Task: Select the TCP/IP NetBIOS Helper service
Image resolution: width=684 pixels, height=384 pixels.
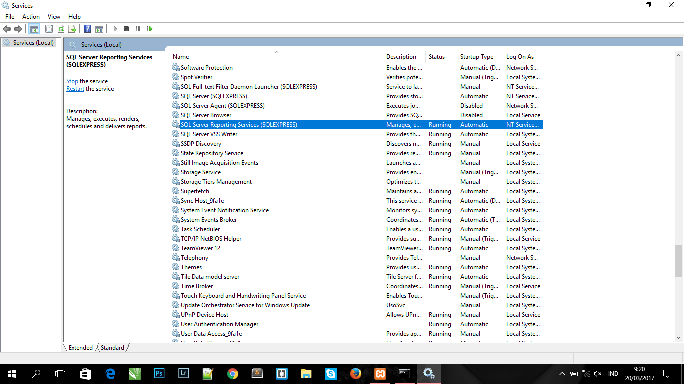Action: click(357, 239)
